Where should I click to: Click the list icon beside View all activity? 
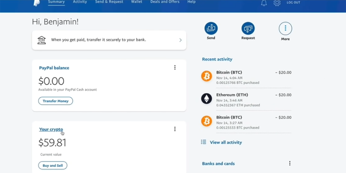coord(203,142)
